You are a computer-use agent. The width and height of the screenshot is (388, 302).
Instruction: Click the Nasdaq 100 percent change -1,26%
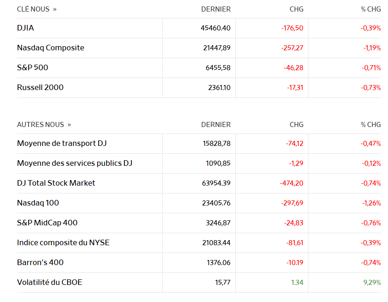click(371, 203)
